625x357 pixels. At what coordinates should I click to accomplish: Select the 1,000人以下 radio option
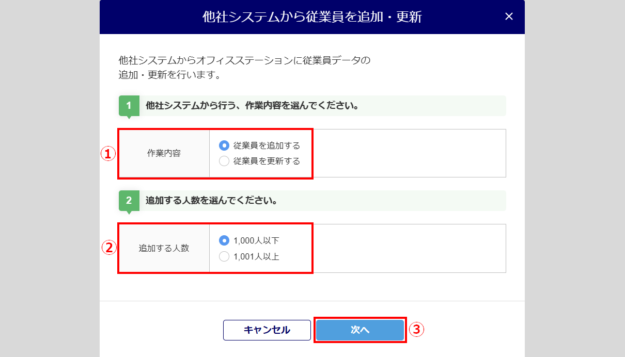pos(224,240)
